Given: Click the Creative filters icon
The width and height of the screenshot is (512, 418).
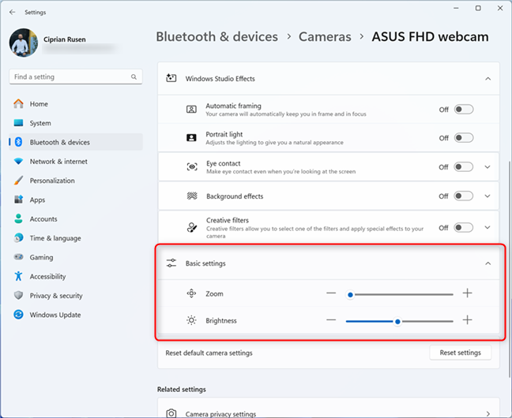Looking at the screenshot, I should (192, 227).
